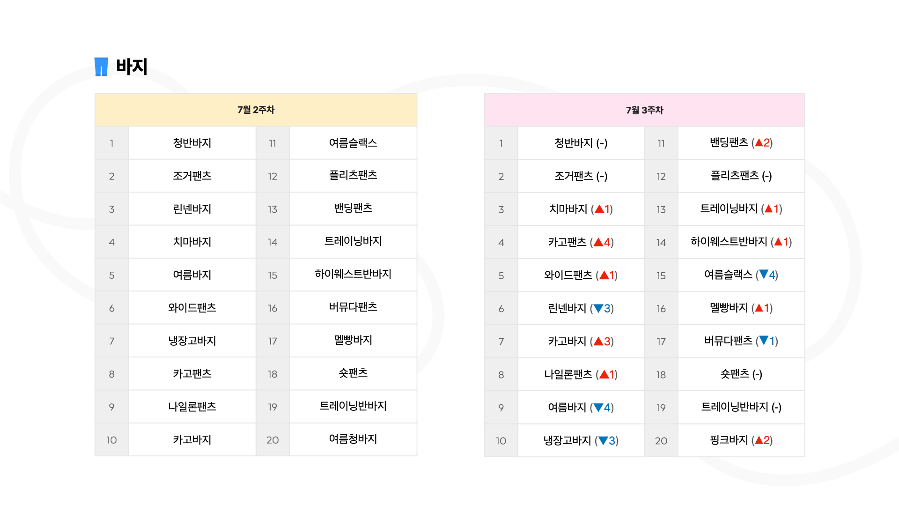Click the blue pants icon beside 바지
Image resolution: width=899 pixels, height=506 pixels.
point(101,67)
